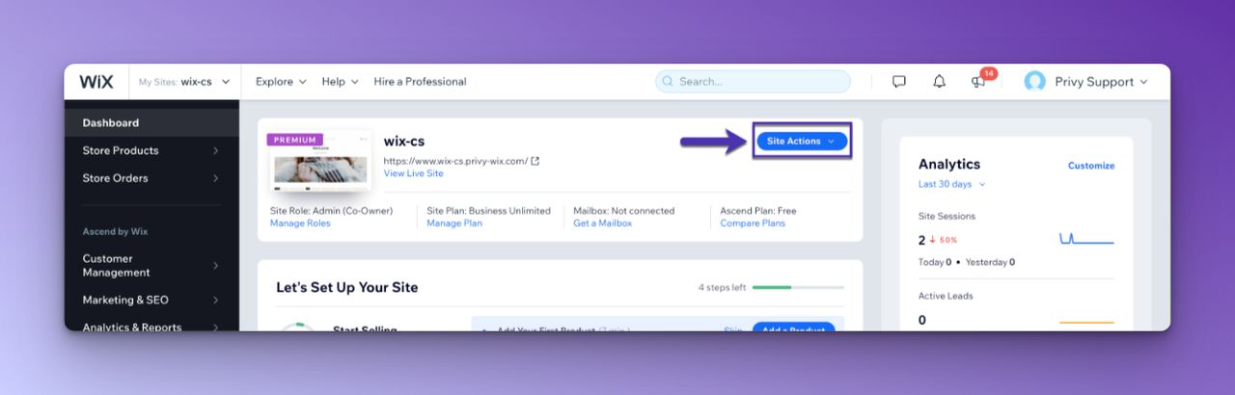Expand the Store Products submenu

pos(151,150)
